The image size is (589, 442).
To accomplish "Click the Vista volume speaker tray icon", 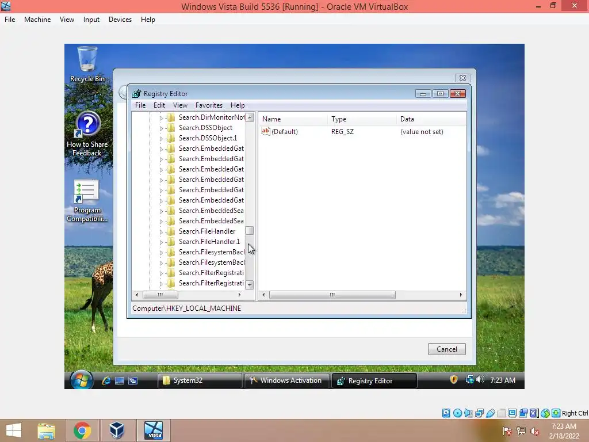I will (x=480, y=380).
